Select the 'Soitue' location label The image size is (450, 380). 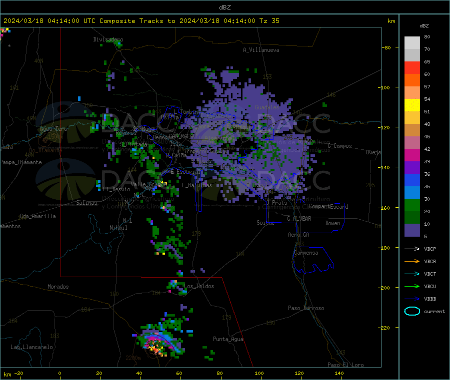click(265, 223)
